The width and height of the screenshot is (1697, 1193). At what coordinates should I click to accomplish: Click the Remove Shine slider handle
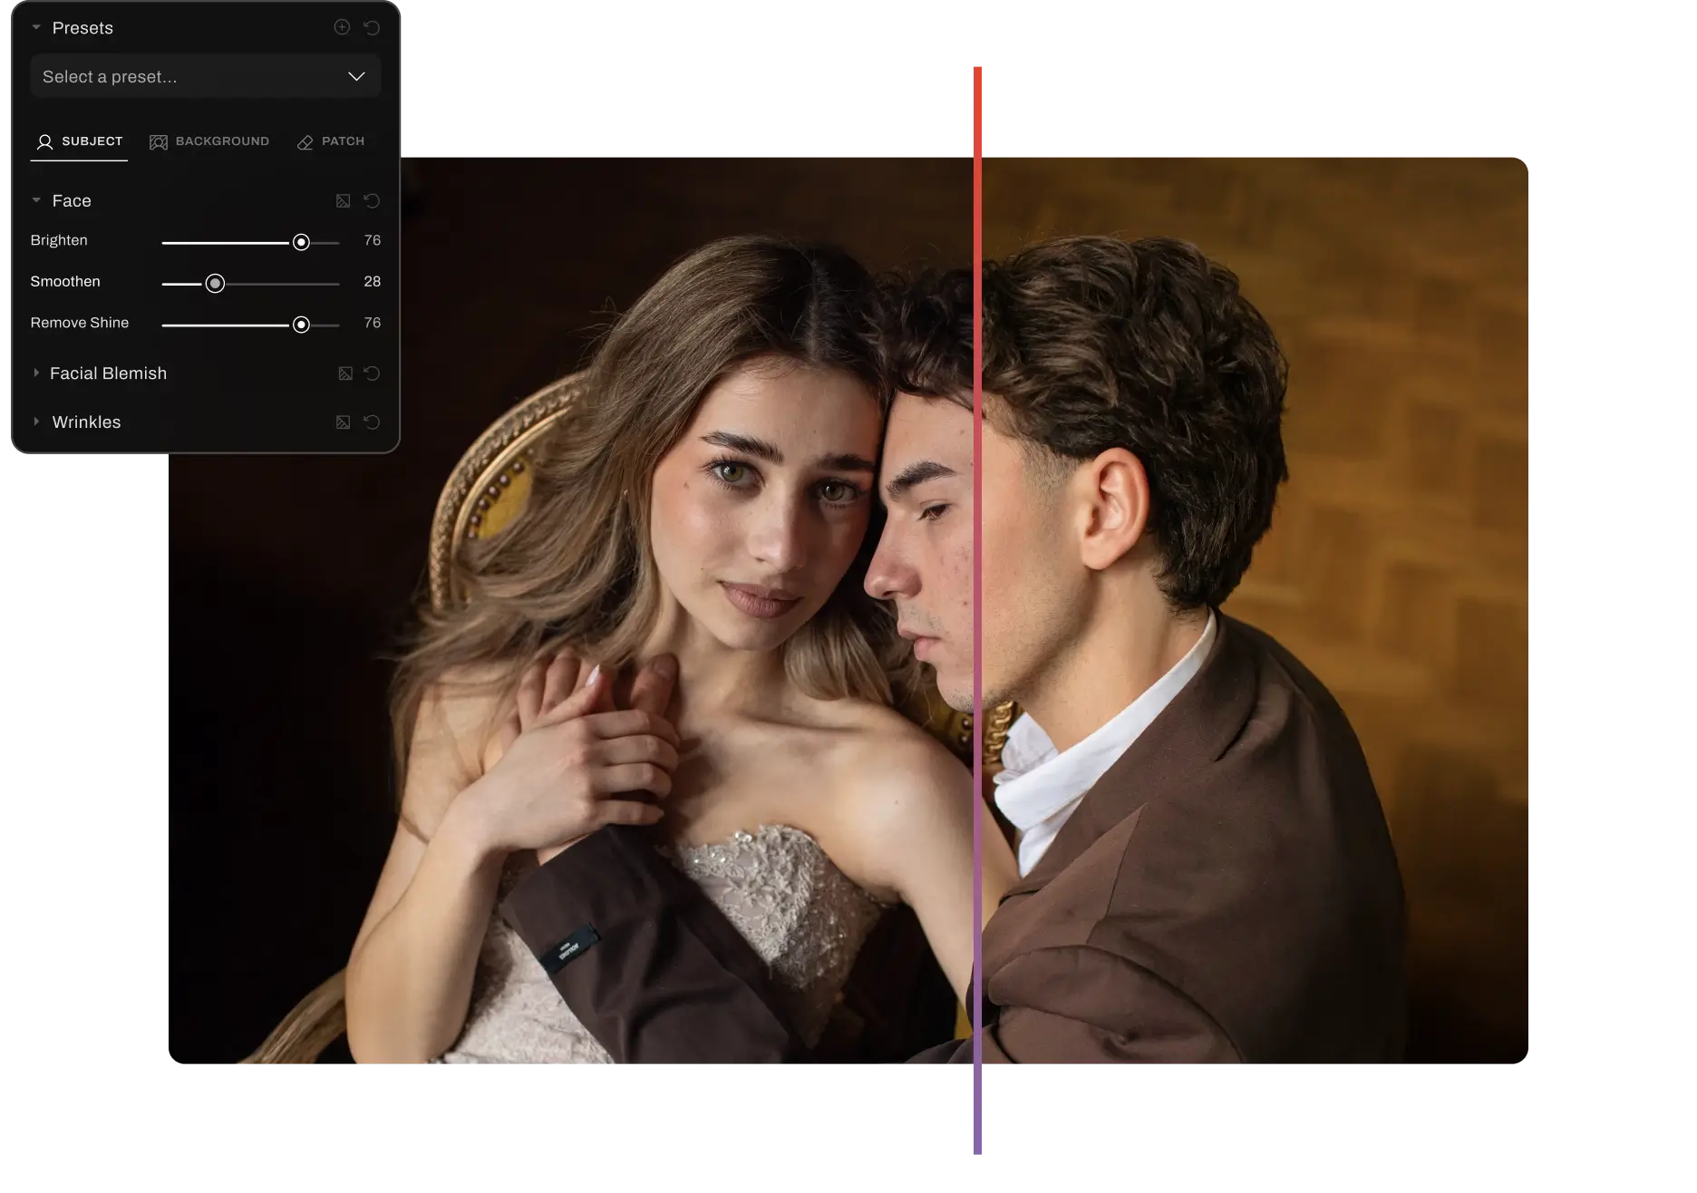pos(301,325)
